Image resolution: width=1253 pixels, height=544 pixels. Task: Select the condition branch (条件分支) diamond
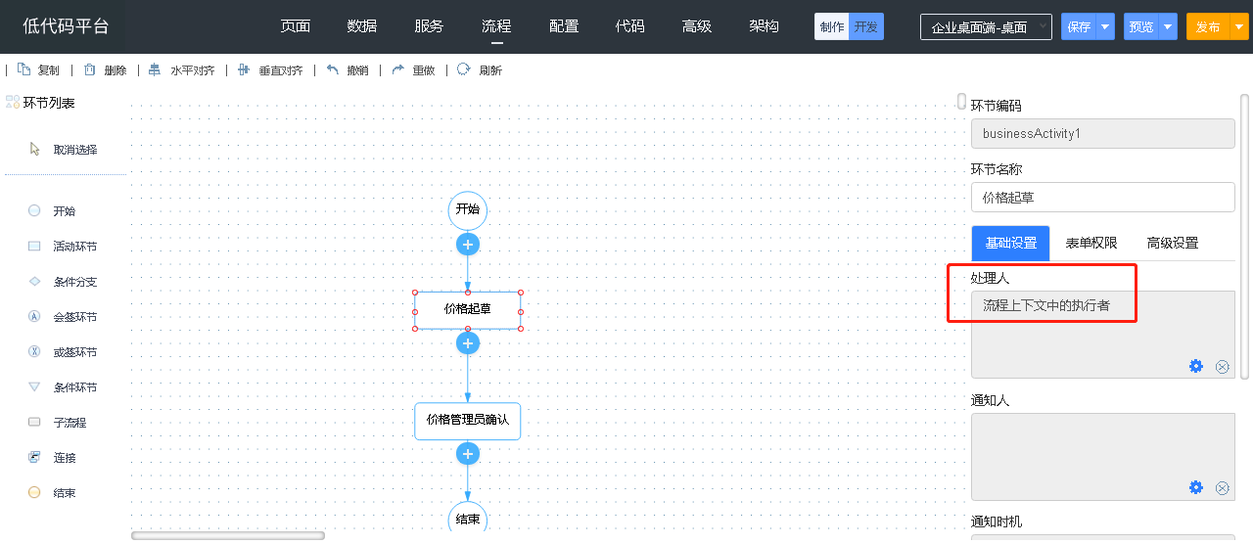34,282
